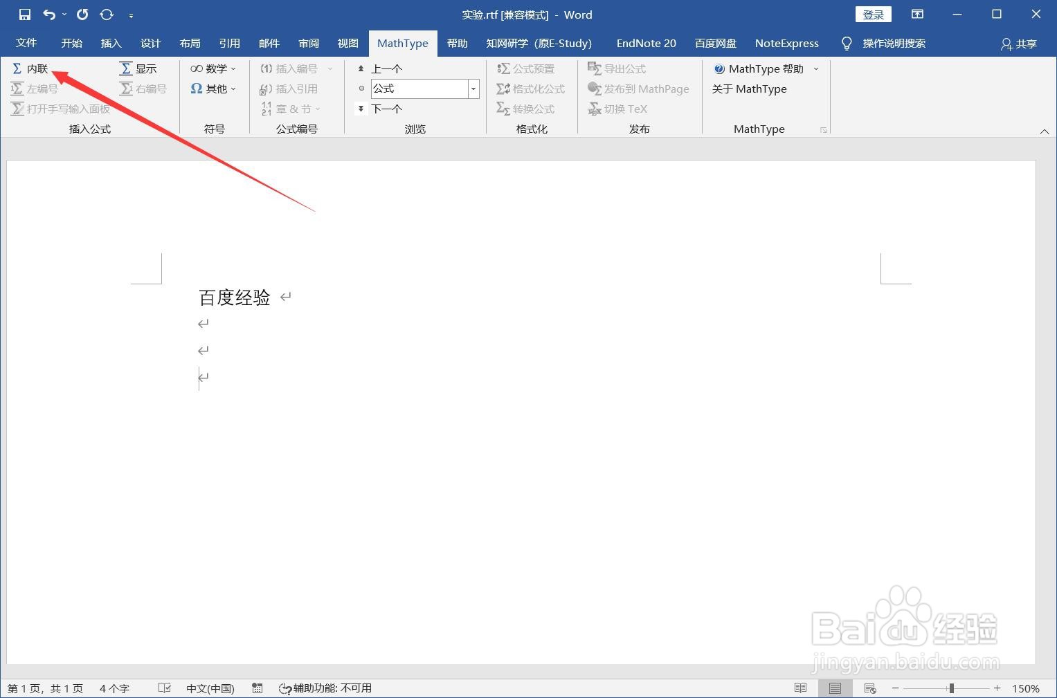
Task: Zoom in with the plus button
Action: point(997,688)
